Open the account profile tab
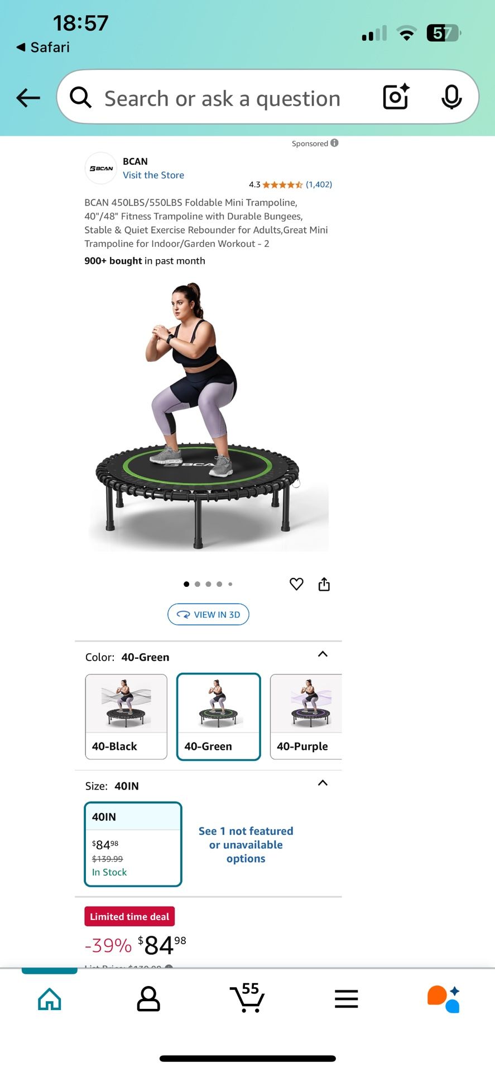This screenshot has width=495, height=1072. (x=148, y=999)
